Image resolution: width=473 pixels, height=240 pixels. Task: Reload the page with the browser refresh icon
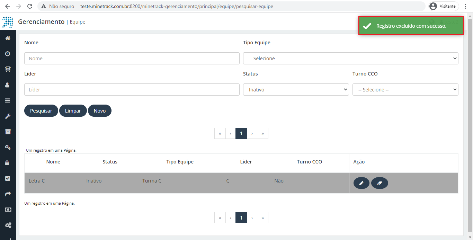[x=30, y=6]
